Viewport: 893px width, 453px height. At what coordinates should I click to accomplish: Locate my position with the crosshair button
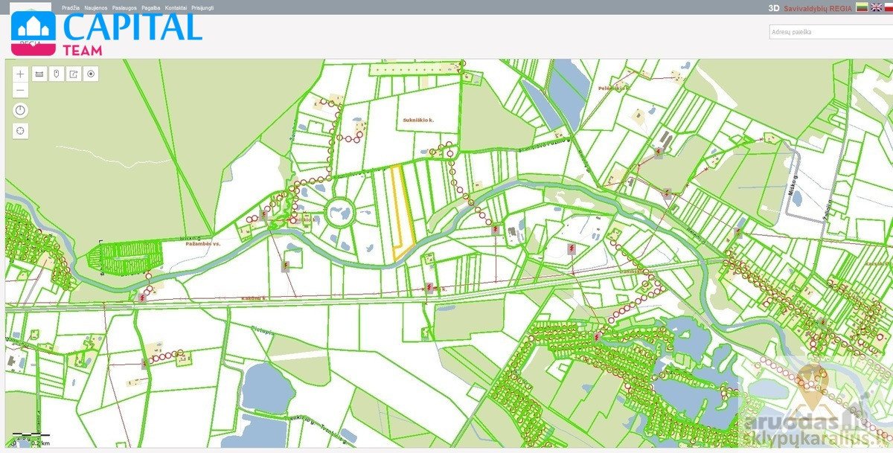(x=21, y=131)
